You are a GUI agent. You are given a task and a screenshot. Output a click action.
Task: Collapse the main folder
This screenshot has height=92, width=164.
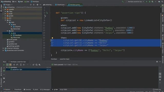(7, 22)
